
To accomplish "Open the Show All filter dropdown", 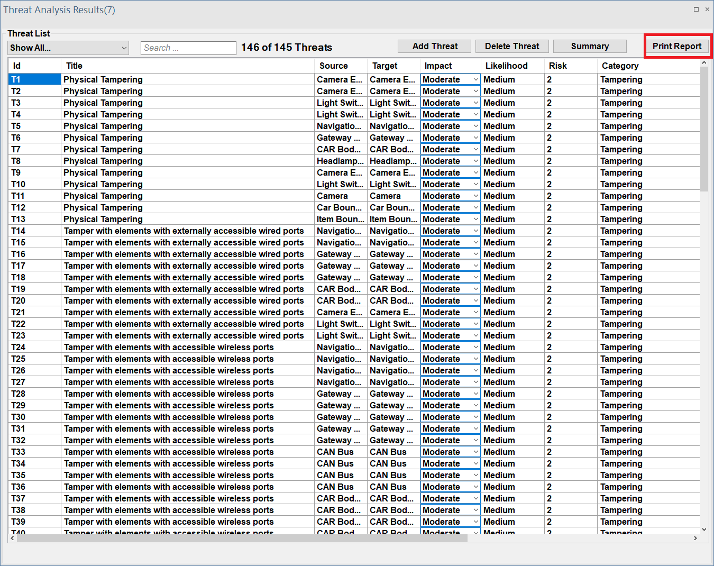I will (x=68, y=48).
